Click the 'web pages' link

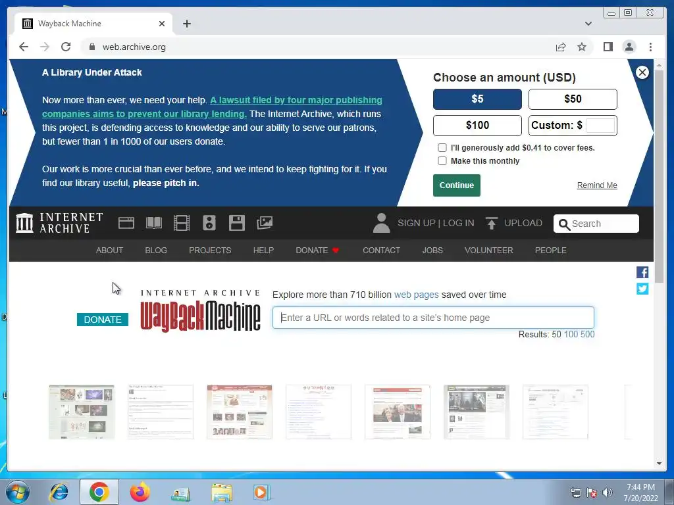(x=416, y=295)
